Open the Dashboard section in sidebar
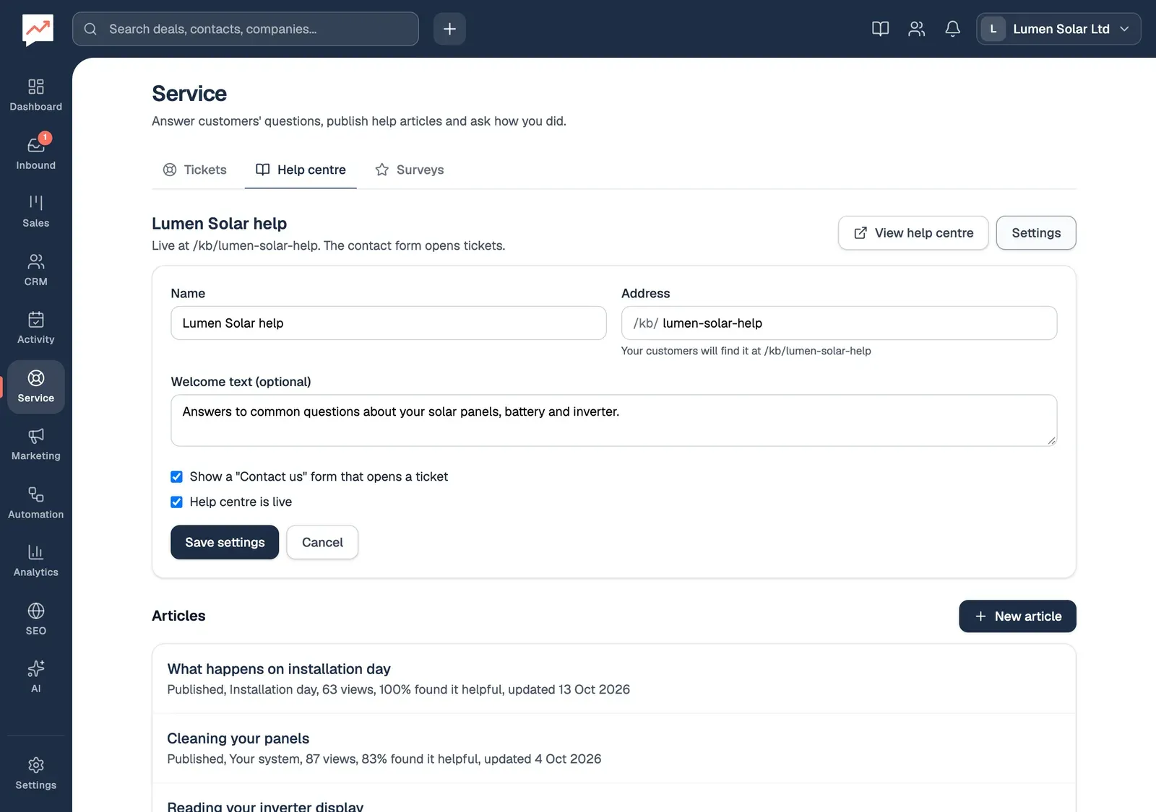The width and height of the screenshot is (1156, 812). click(35, 95)
